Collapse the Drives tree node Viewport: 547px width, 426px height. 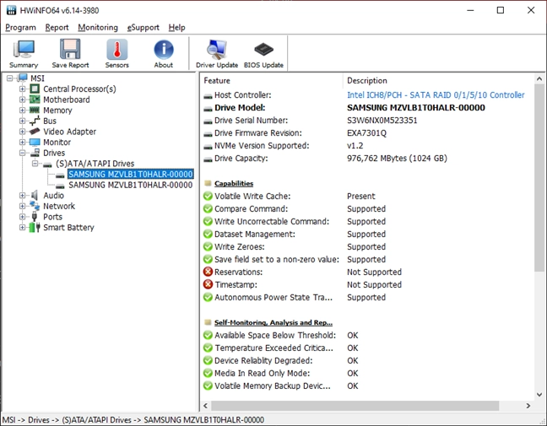(22, 153)
